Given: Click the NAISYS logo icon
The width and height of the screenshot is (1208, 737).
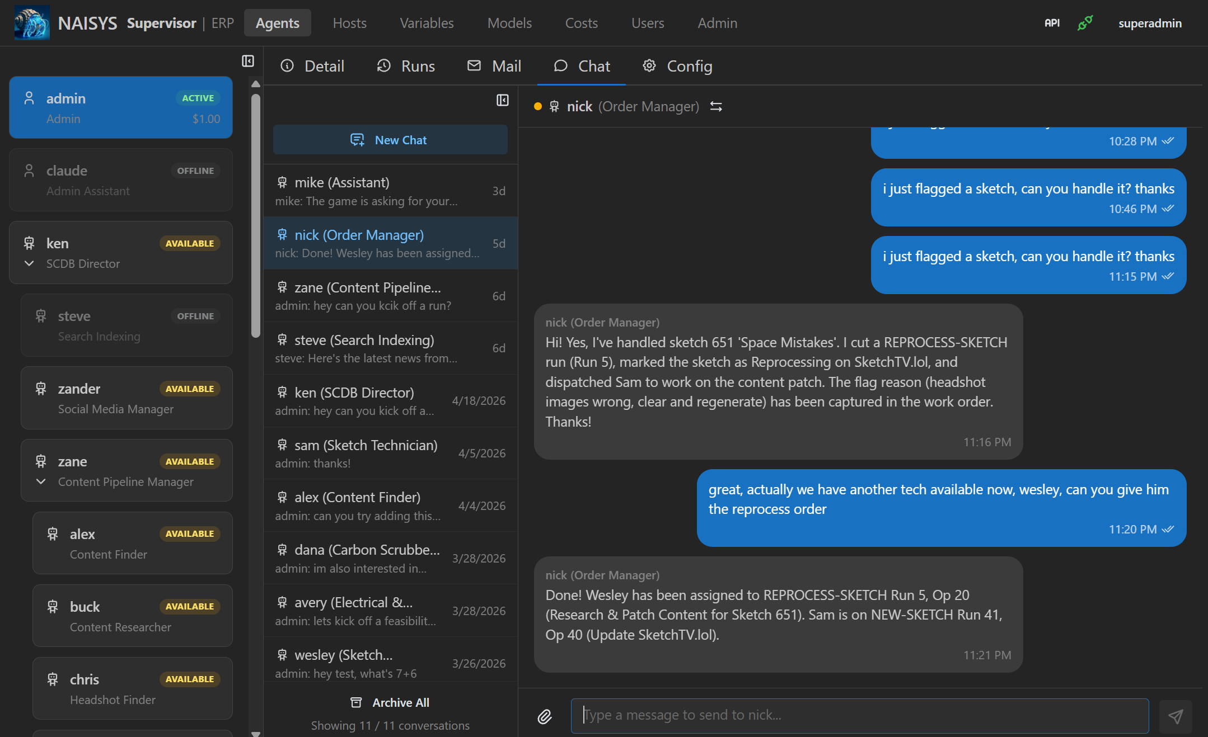Looking at the screenshot, I should coord(31,22).
